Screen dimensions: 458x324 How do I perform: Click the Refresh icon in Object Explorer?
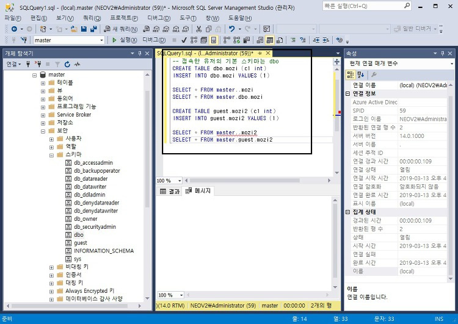(x=67, y=64)
